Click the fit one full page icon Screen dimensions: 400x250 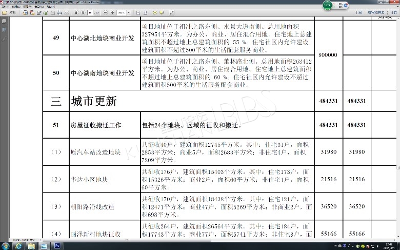coord(146,12)
